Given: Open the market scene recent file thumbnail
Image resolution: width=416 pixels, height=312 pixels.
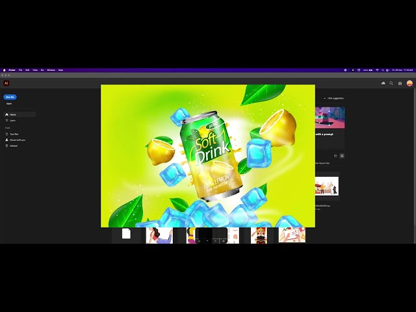Looking at the screenshot, I should pos(327,187).
